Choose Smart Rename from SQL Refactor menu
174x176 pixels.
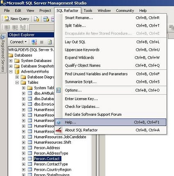pos(111,18)
